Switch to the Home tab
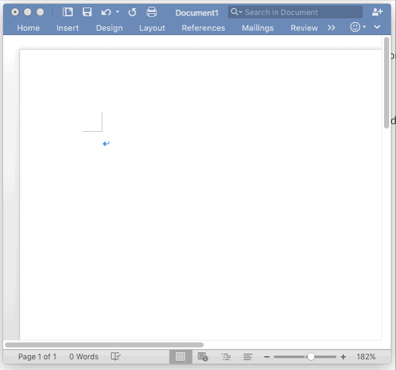The height and width of the screenshot is (370, 396). [28, 28]
